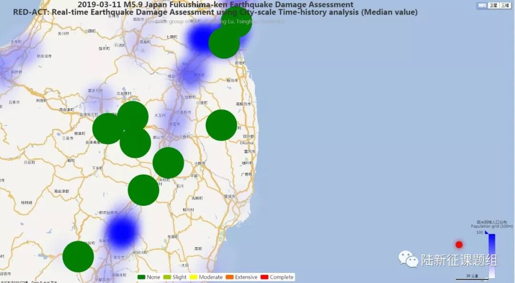Screen dimensions: 515x283
Task: Switch to the 卫星 satellite map view
Action: pos(493,5)
